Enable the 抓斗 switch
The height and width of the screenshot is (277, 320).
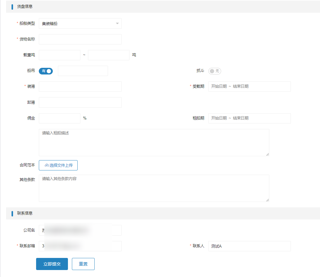pyautogui.click(x=214, y=71)
